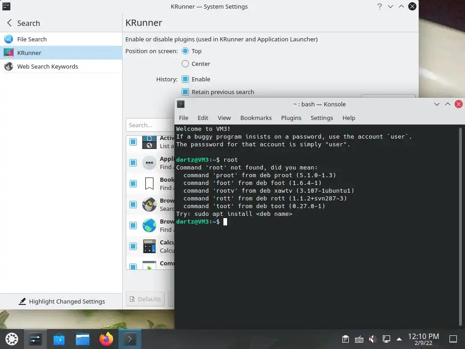Screen dimensions: 465x349
Task: Select Center position radio button
Action: (x=185, y=64)
